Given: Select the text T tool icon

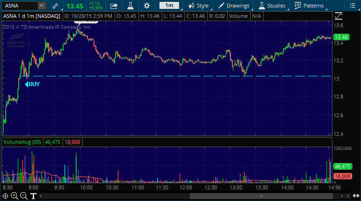Looking at the screenshot, I should point(33,196).
